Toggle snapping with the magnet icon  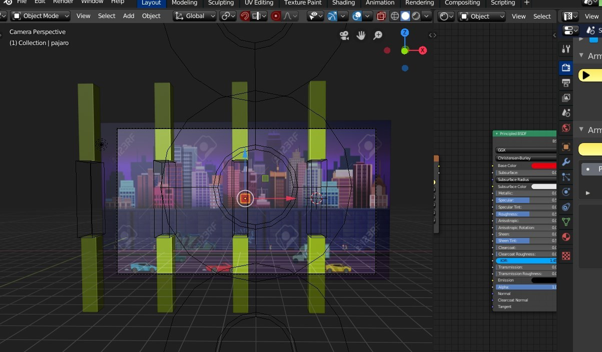[x=245, y=16]
